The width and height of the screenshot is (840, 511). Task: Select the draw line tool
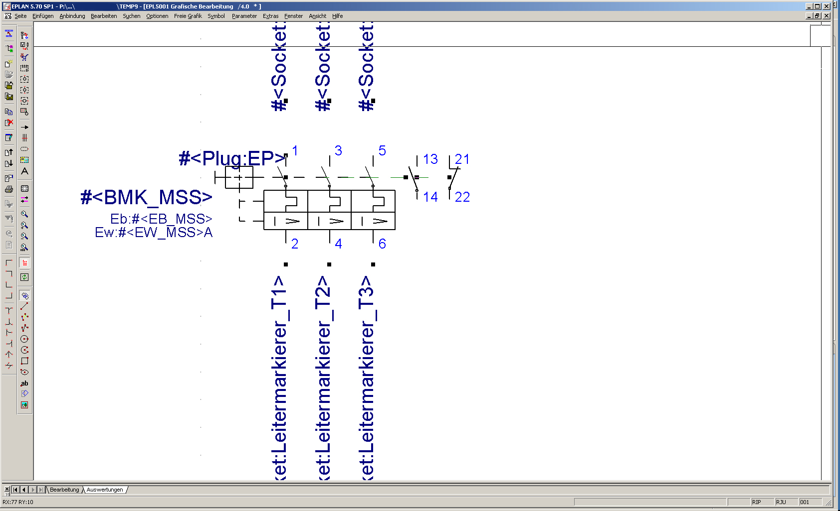[x=24, y=306]
